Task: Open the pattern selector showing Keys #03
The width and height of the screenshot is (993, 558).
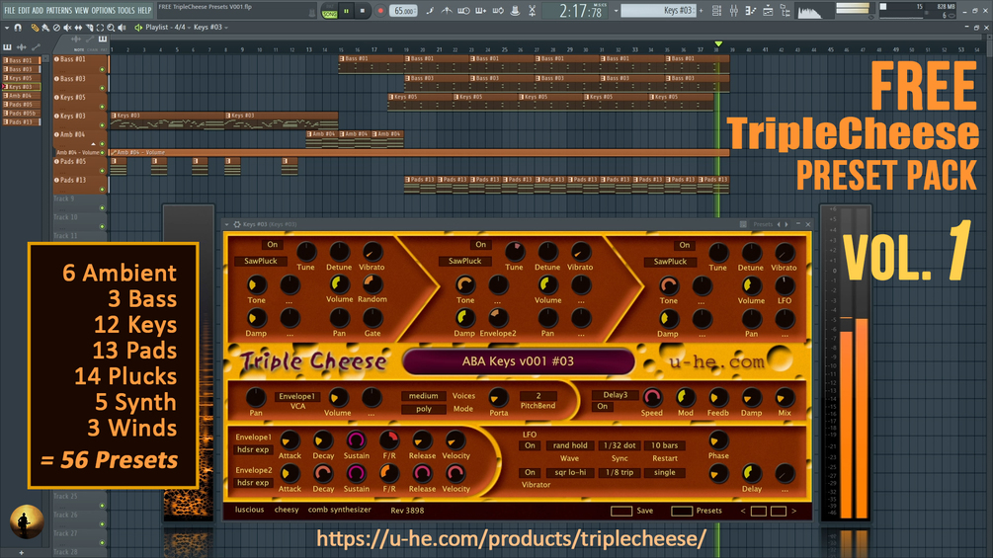Action: 657,11
